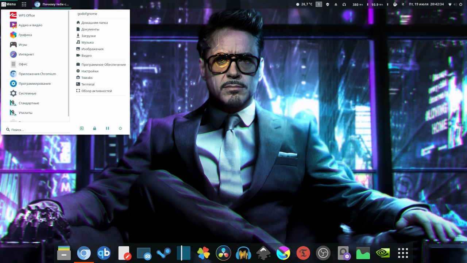
Task: Open the headphones audio indicator
Action: click(344, 4)
